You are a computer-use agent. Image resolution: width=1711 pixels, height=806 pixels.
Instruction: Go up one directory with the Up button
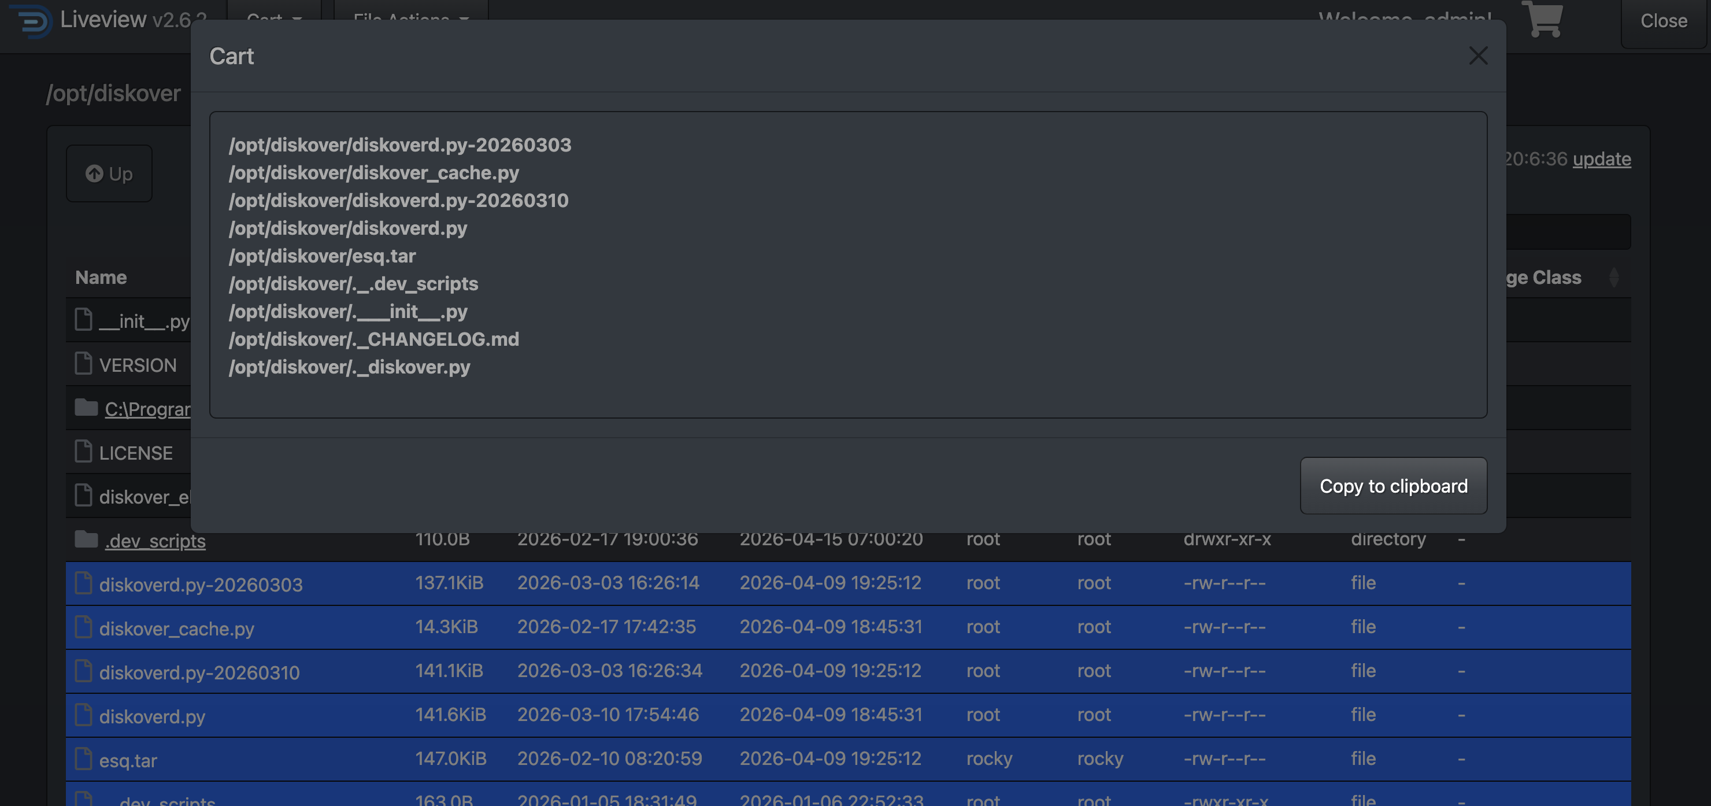[x=109, y=173]
